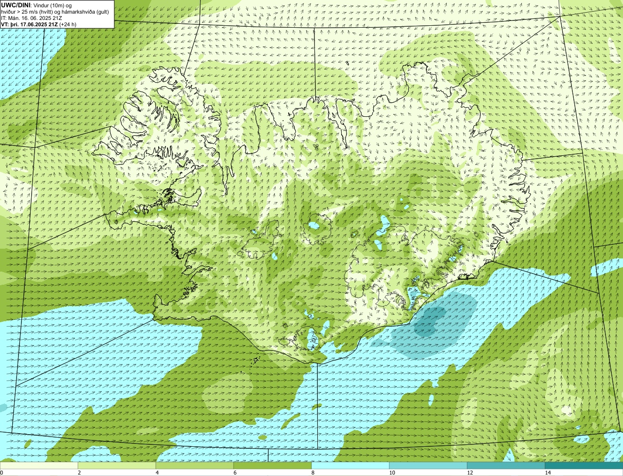623x476 pixels.
Task: Click the olive green 6–8 m/s legend segment
Action: pyautogui.click(x=273, y=465)
